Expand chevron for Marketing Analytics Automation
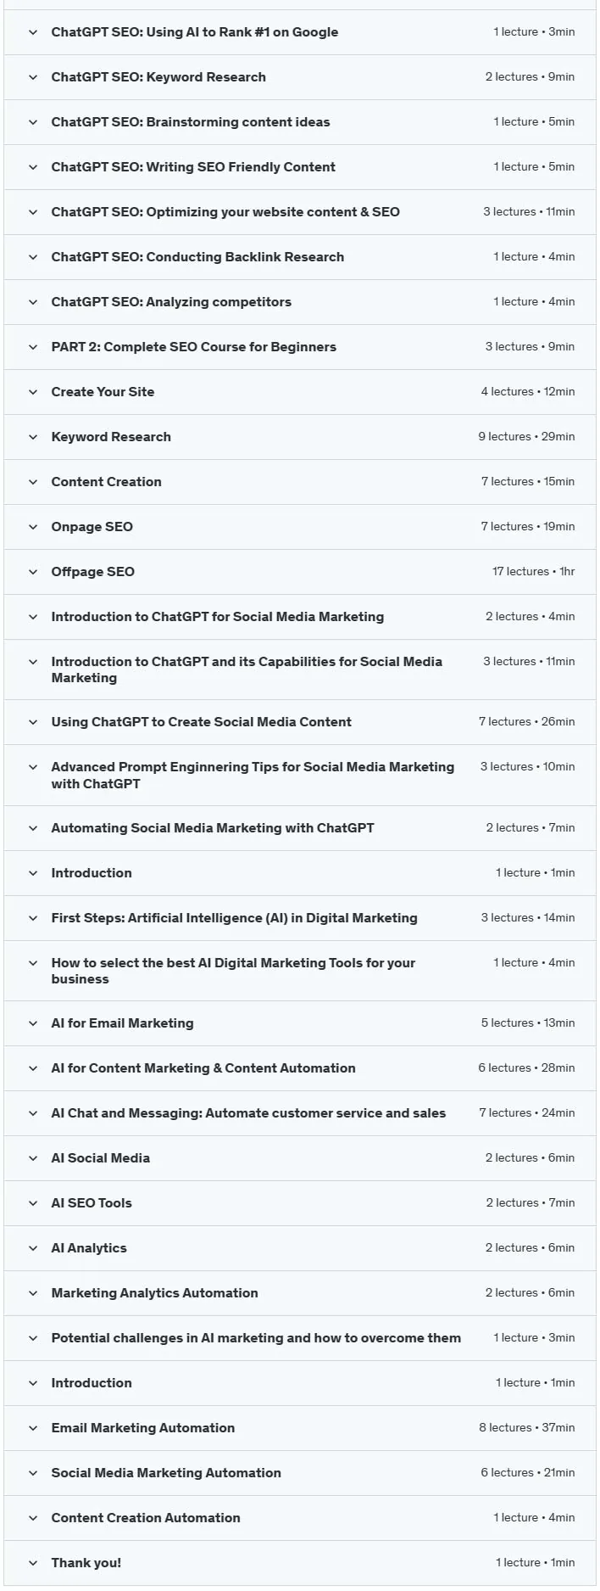The height and width of the screenshot is (1591, 600). 33,1293
